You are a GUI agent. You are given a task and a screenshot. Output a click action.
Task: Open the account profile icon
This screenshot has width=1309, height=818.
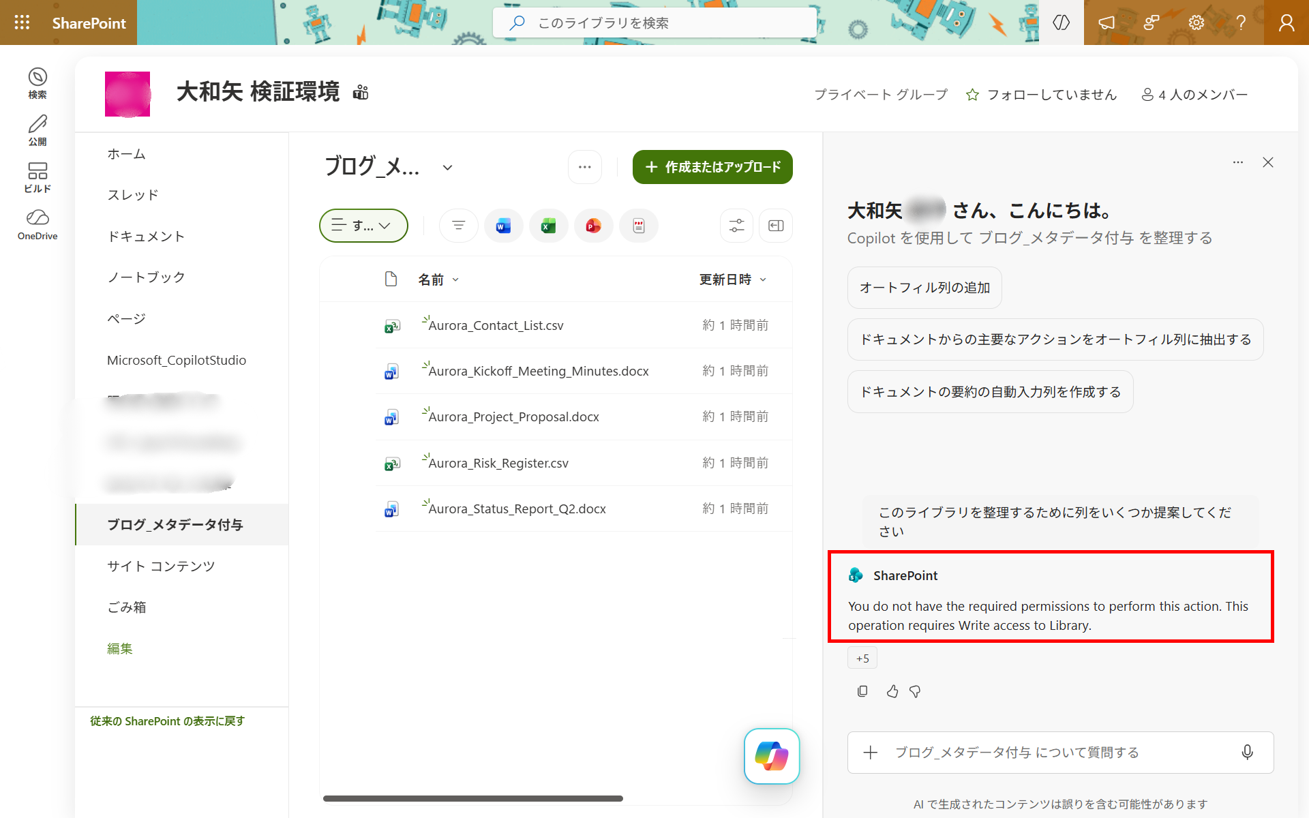1286,22
